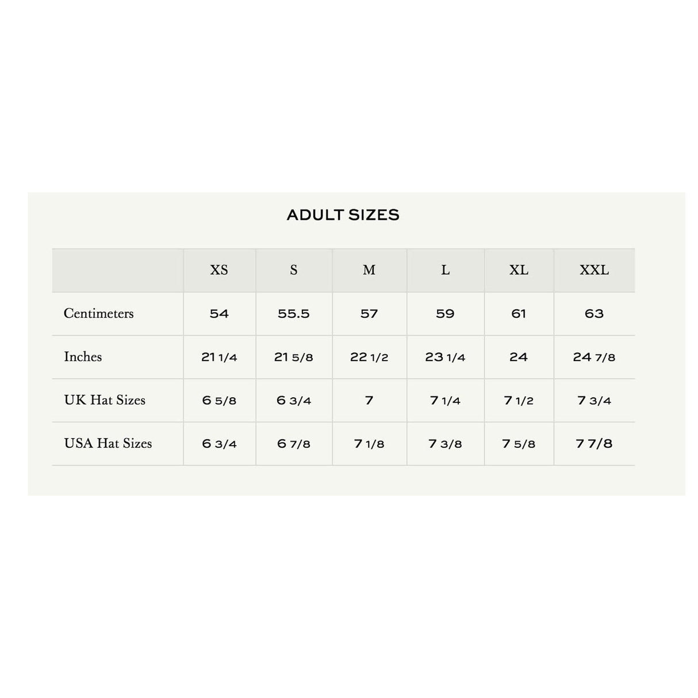This screenshot has width=698, height=698.
Task: Select the USA hat size 6 7/8 cell
Action: click(294, 444)
